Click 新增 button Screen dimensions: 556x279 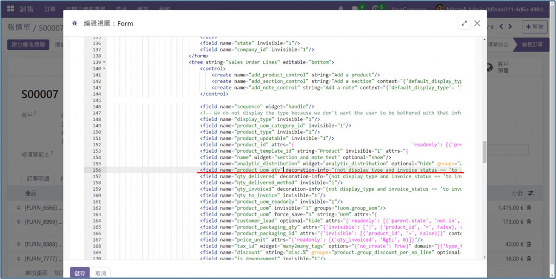pos(535,27)
